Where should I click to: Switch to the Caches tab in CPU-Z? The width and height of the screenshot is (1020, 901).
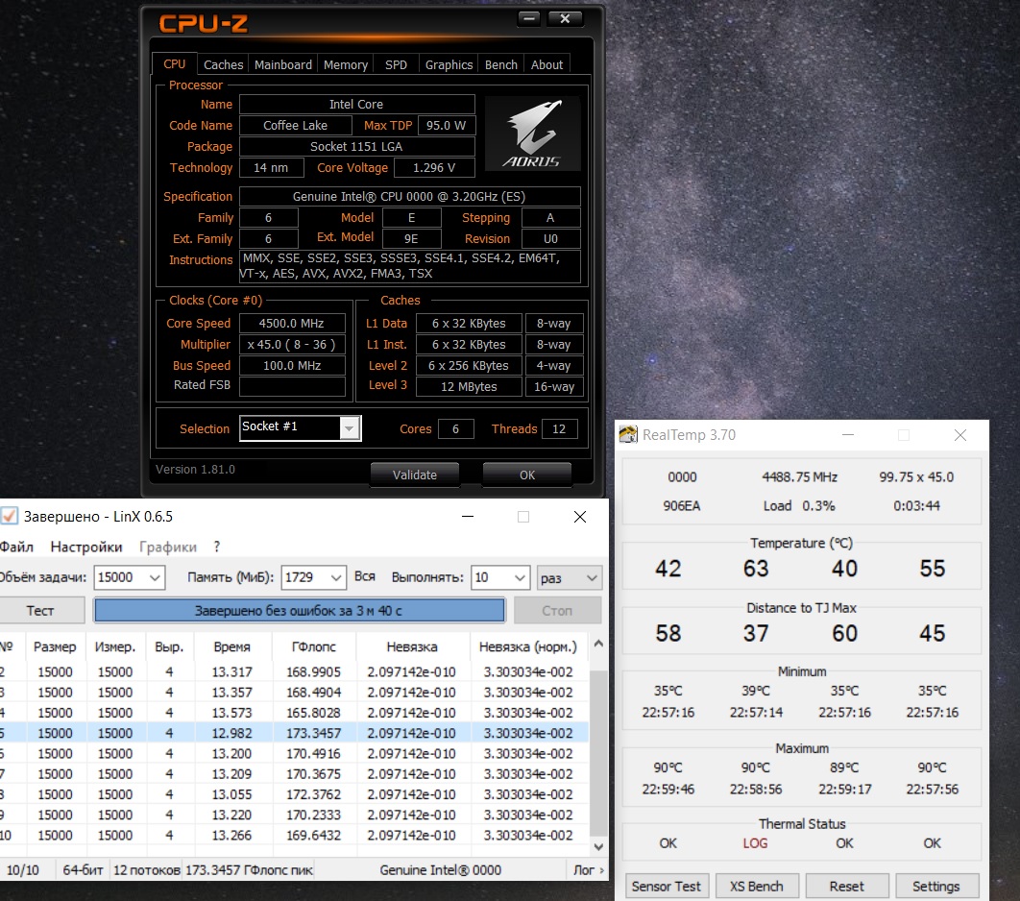[223, 64]
